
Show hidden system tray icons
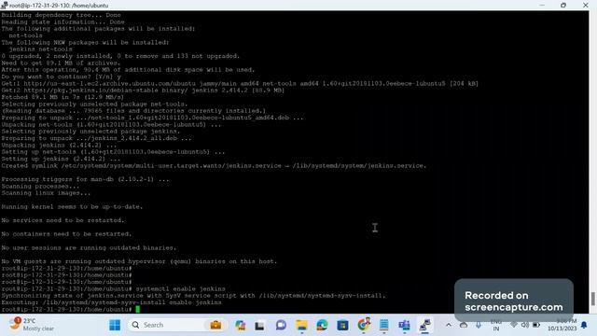(449, 325)
